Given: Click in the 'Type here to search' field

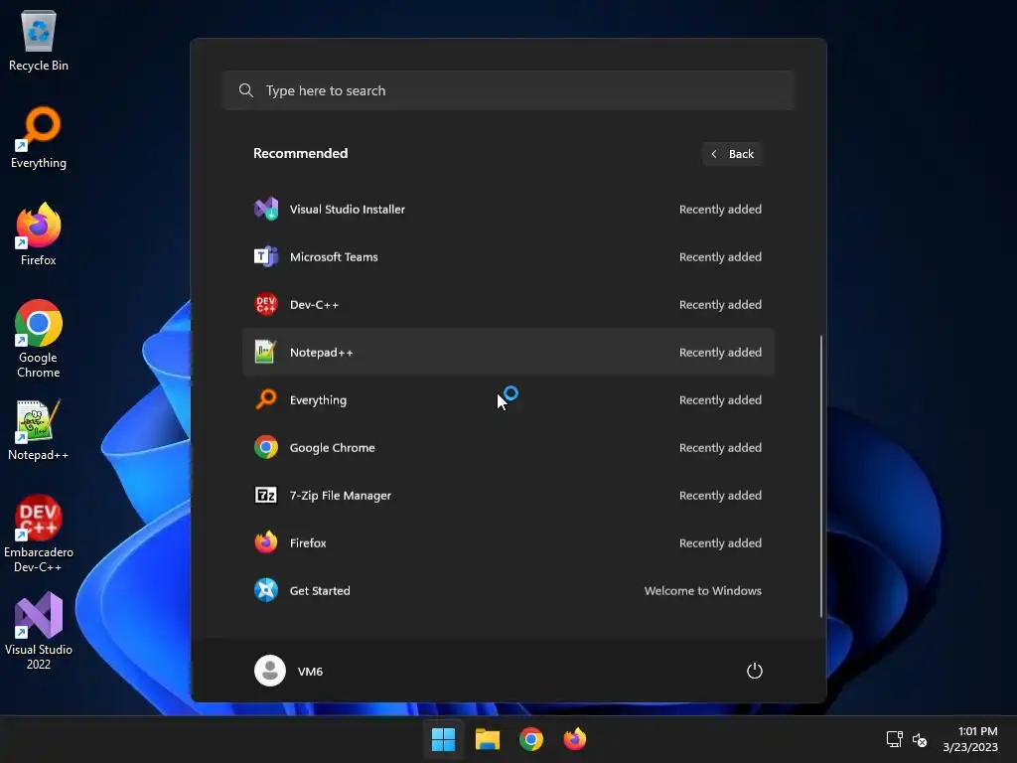Looking at the screenshot, I should [508, 90].
